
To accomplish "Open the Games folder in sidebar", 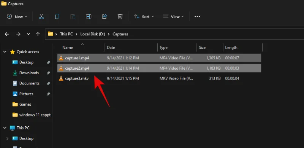I will tap(25, 104).
